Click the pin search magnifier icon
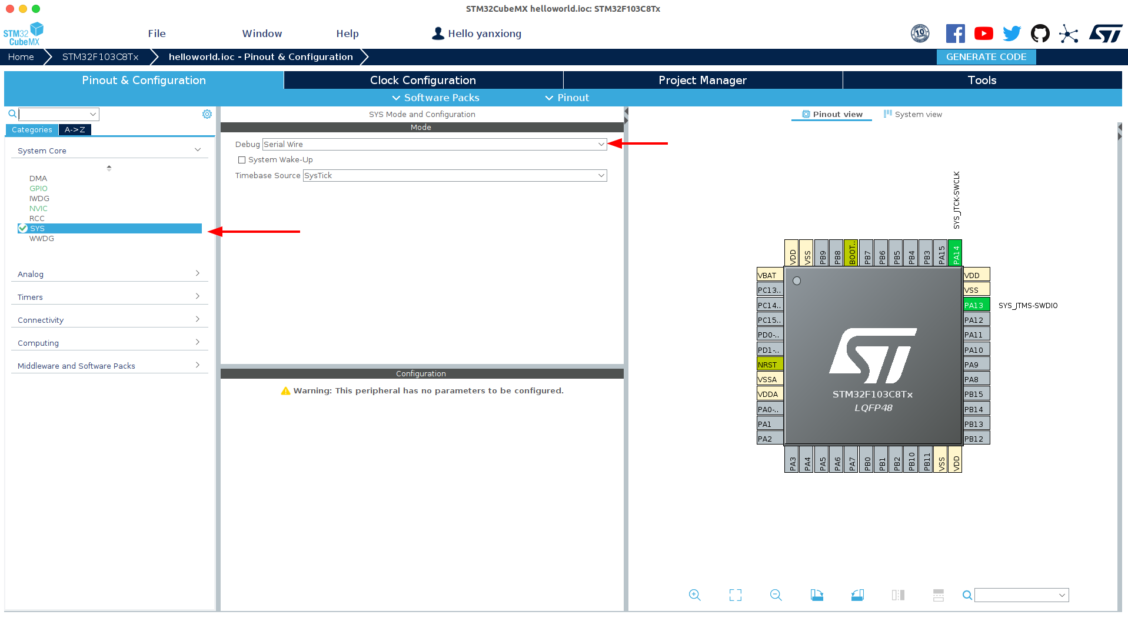This screenshot has width=1128, height=618. pyautogui.click(x=967, y=595)
